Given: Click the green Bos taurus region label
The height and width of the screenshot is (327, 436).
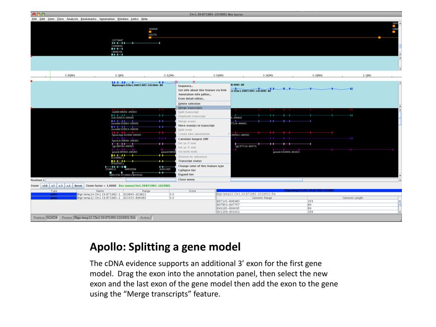Looking at the screenshot, I should pyautogui.click(x=145, y=186).
